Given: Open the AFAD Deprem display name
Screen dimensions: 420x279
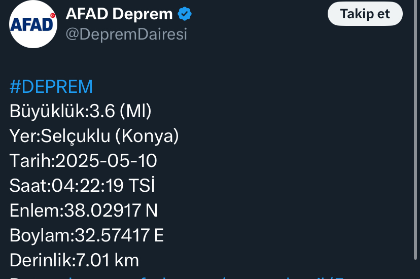Looking at the screenshot, I should [119, 14].
